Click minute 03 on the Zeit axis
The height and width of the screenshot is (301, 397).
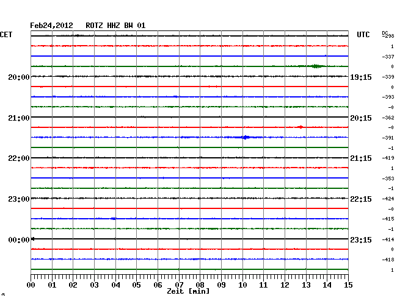click(94, 285)
